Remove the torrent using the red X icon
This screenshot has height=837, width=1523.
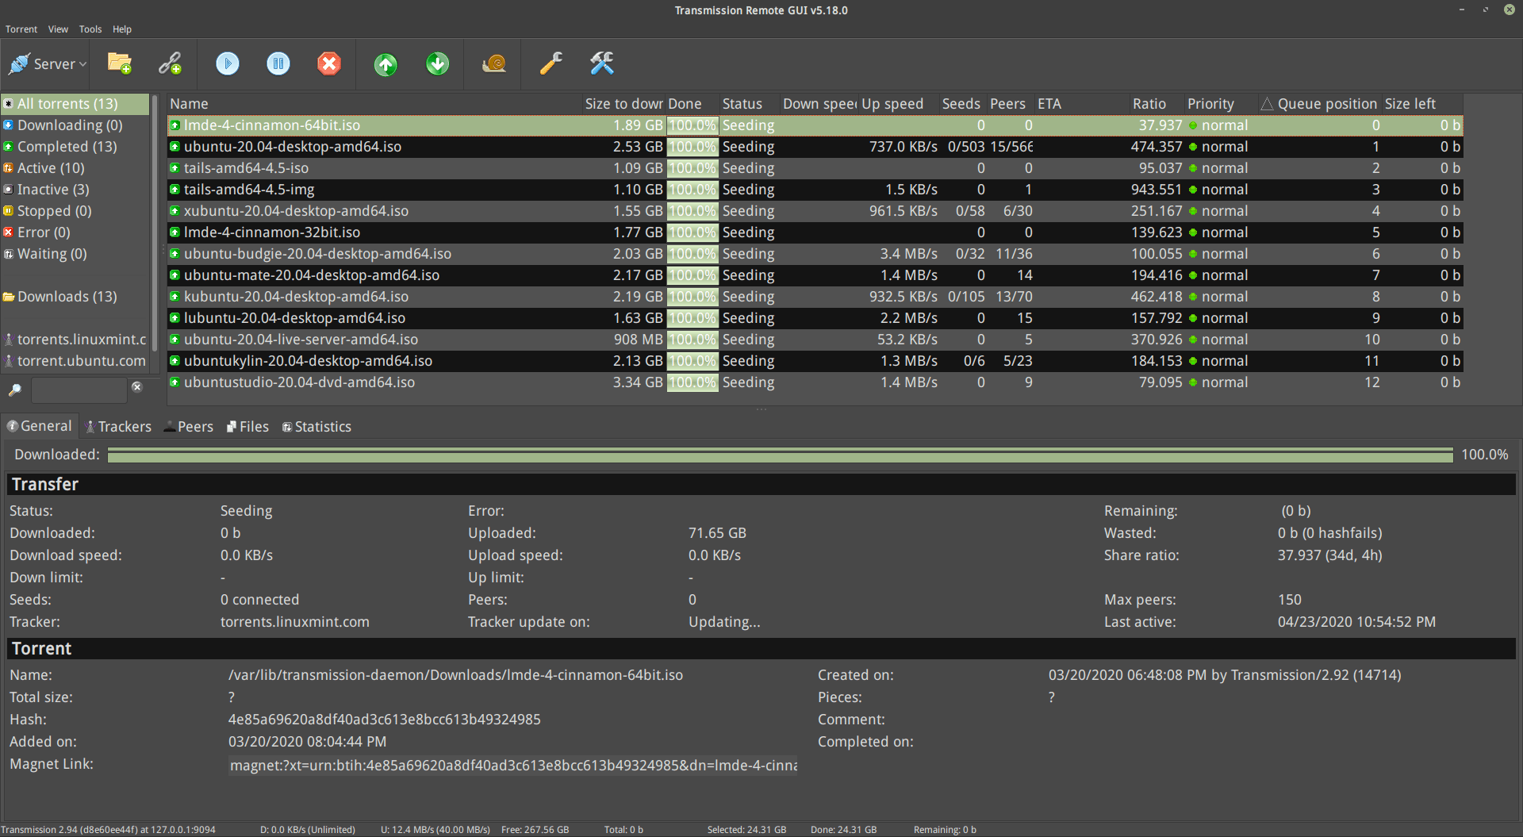tap(329, 63)
